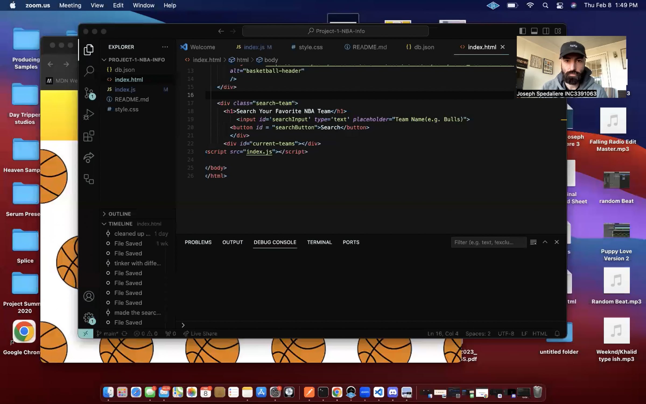Screen dimensions: 646x404
Task: Collapse the PROJECT-1-NBA-INFO folder tree
Action: click(x=136, y=60)
